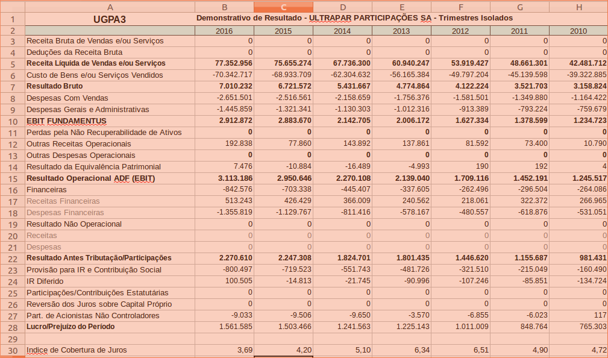Click the Despesas Gerais e Administrativas label
The image size is (608, 358).
click(x=87, y=109)
